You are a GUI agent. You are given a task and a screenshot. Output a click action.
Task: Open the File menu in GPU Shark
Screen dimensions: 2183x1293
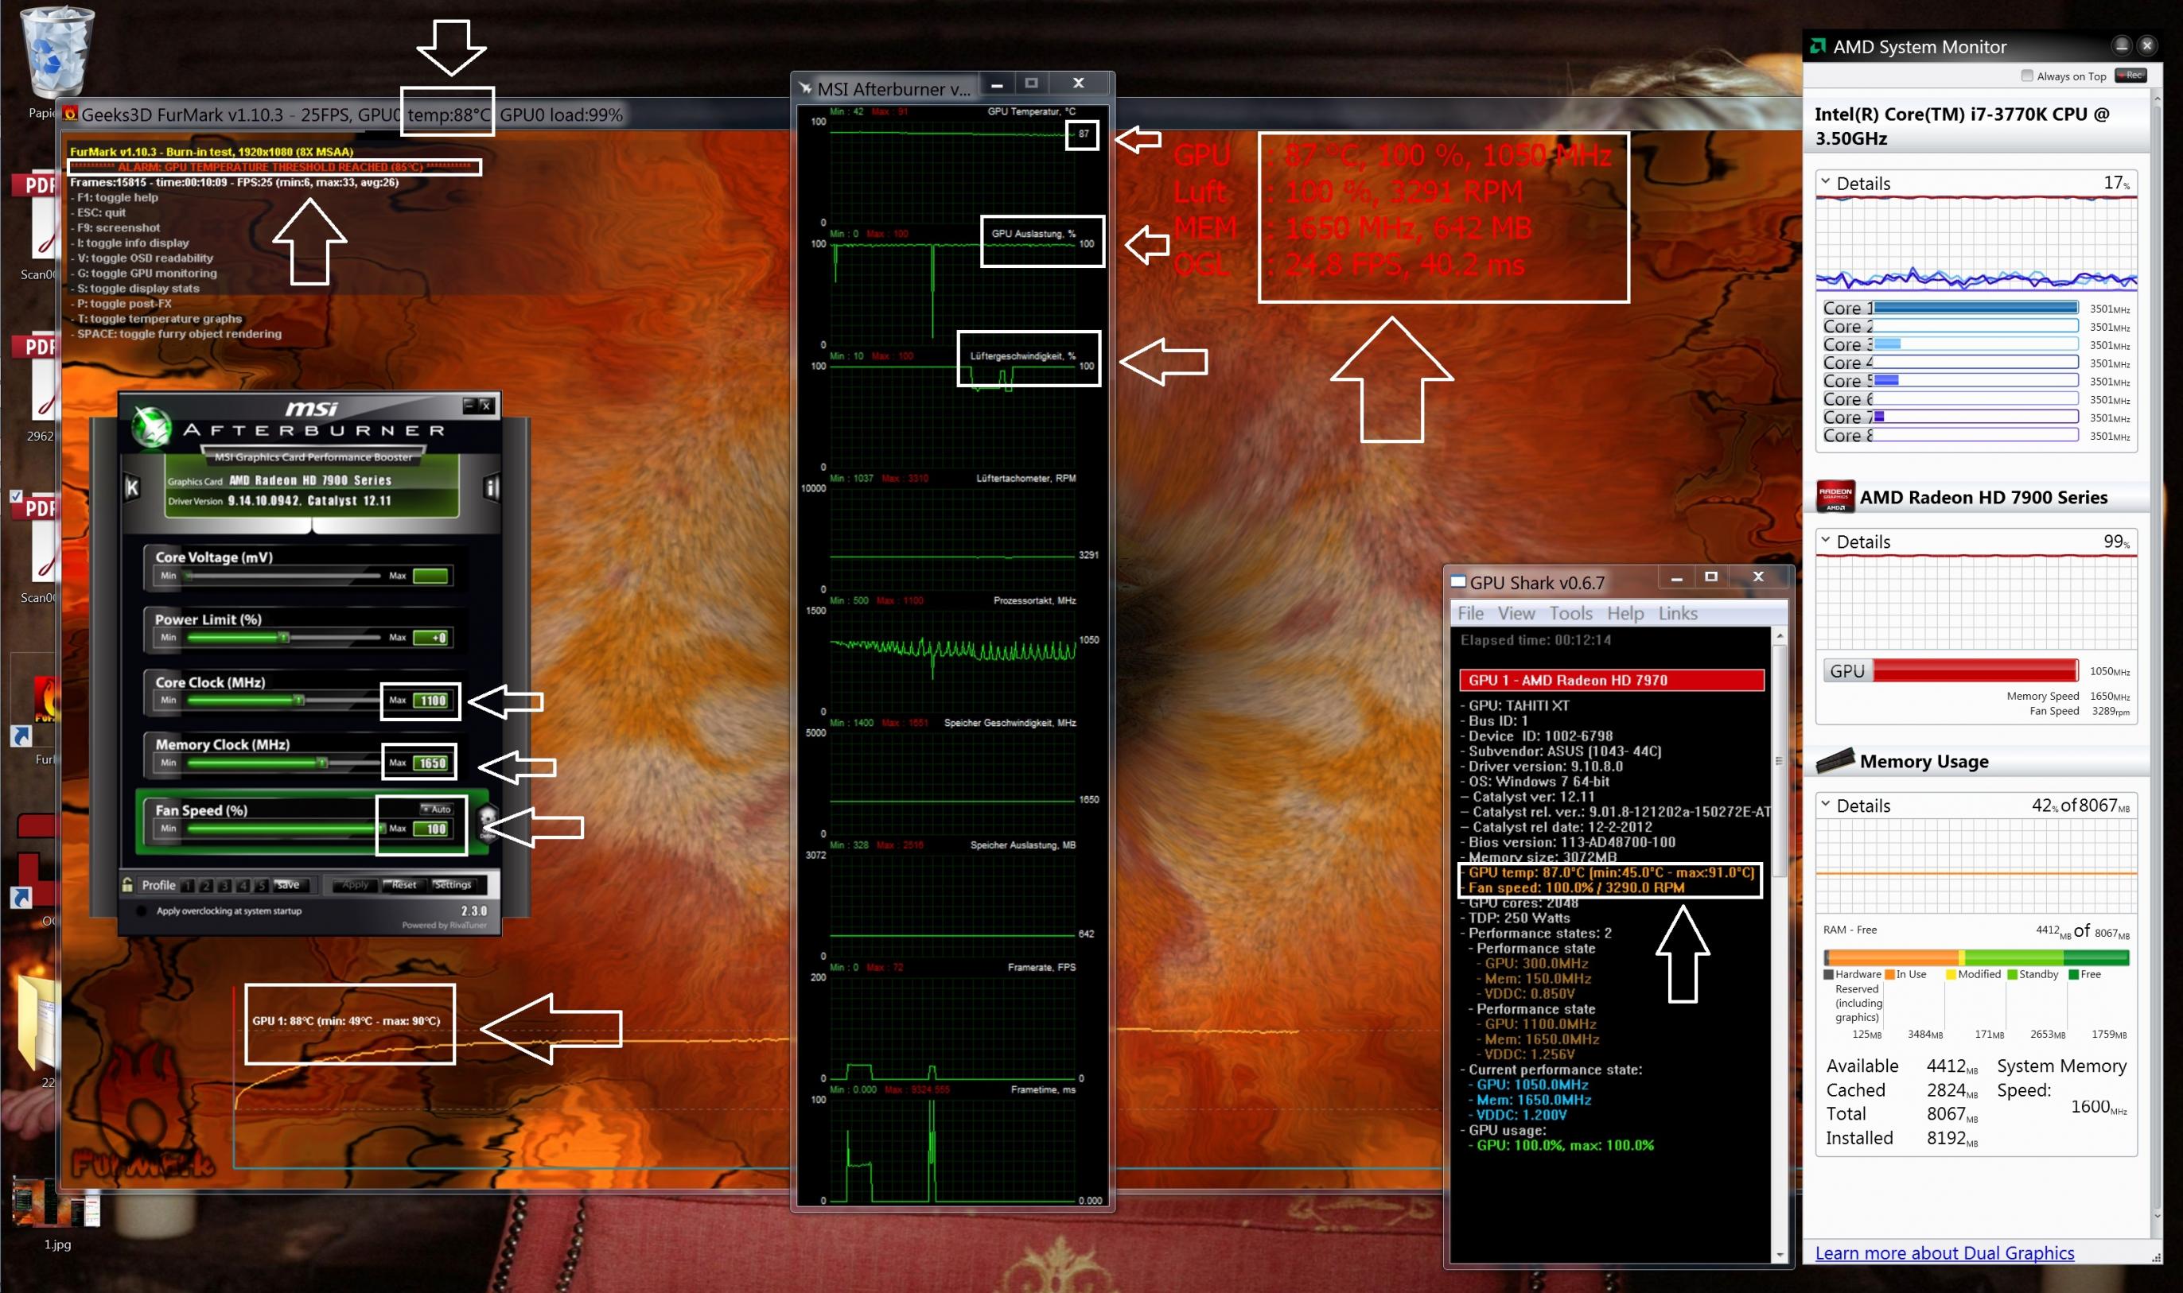(1471, 613)
